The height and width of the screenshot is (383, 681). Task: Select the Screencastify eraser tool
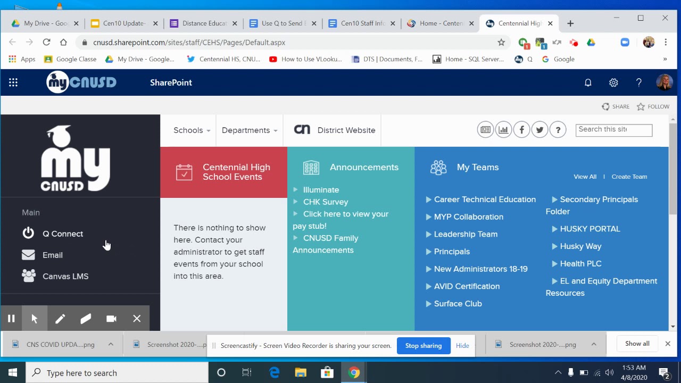point(86,319)
